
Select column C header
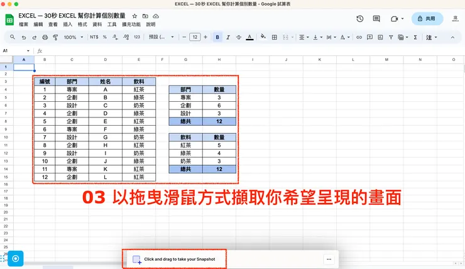tap(72, 60)
